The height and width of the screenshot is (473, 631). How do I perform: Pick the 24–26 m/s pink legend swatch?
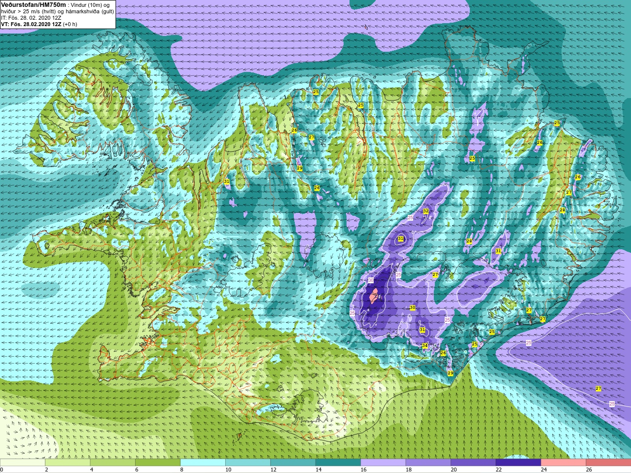click(563, 463)
